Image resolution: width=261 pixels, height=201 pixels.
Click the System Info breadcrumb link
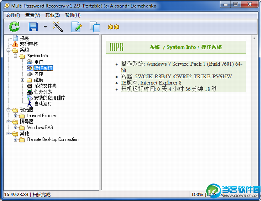(x=181, y=47)
